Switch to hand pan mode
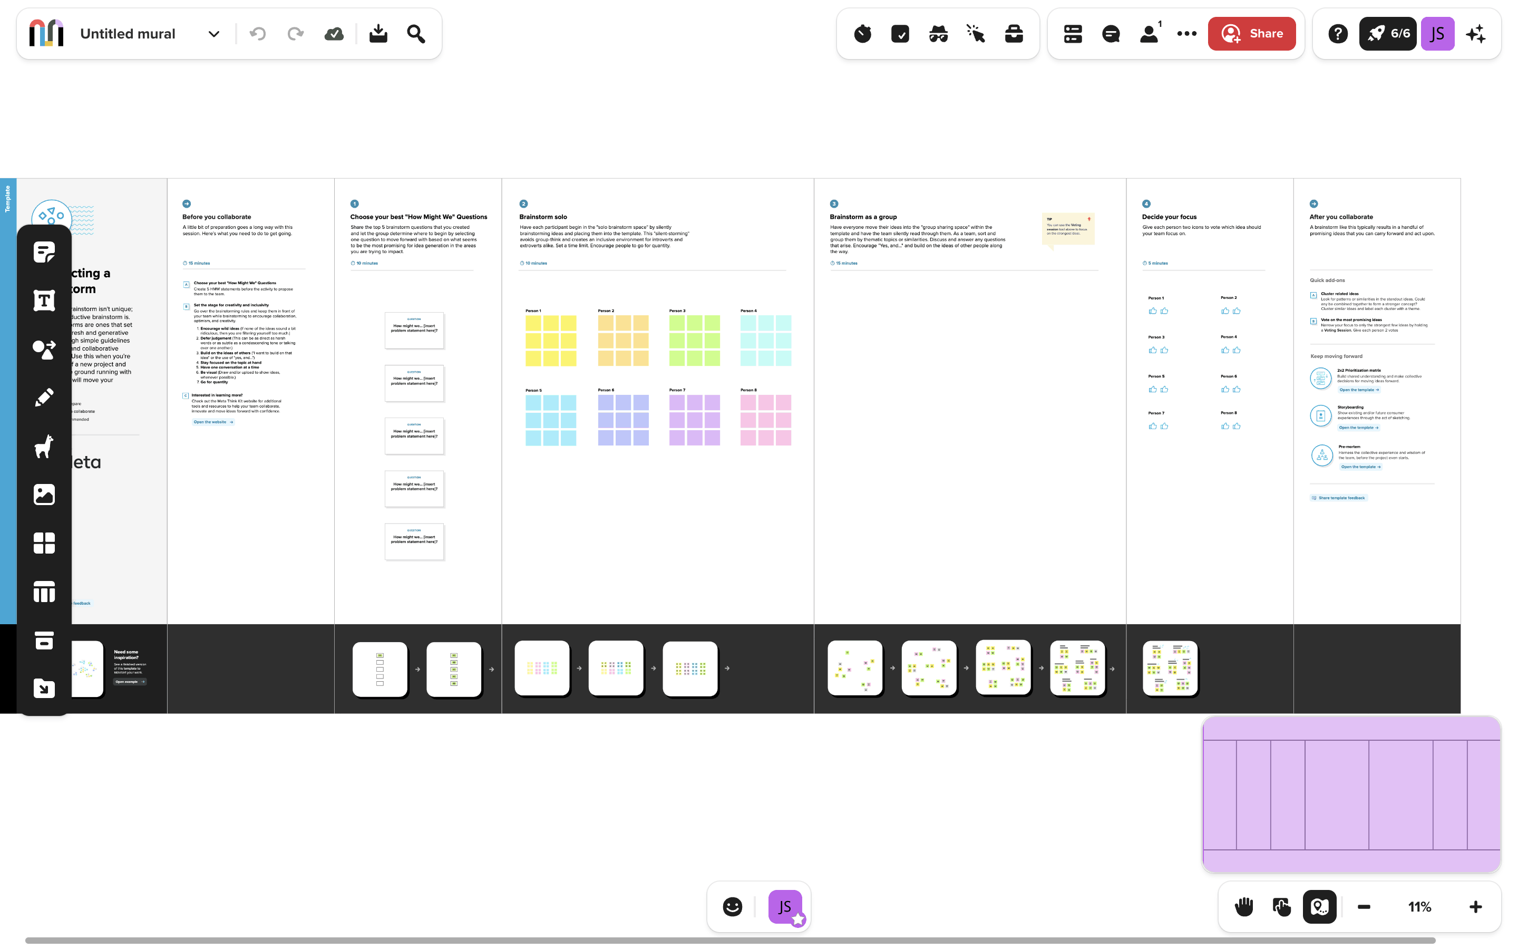1518x949 pixels. (1244, 906)
